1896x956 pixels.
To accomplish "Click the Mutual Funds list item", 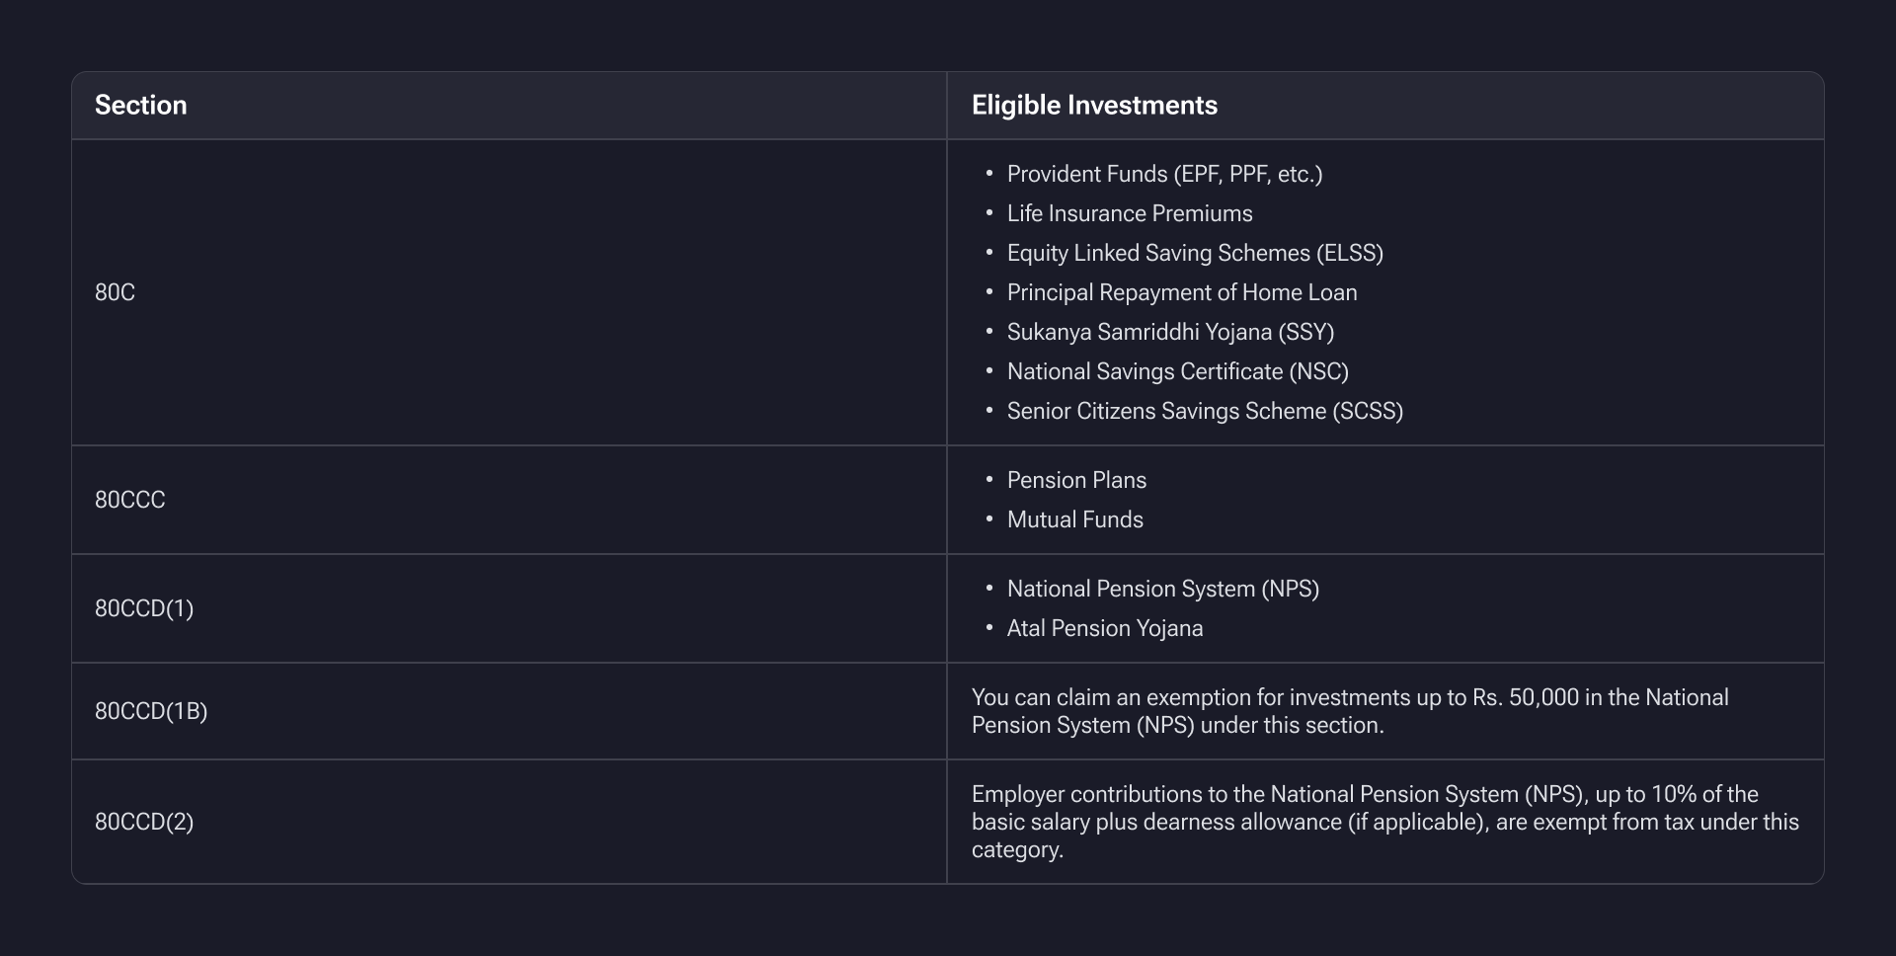I will click(x=1074, y=519).
